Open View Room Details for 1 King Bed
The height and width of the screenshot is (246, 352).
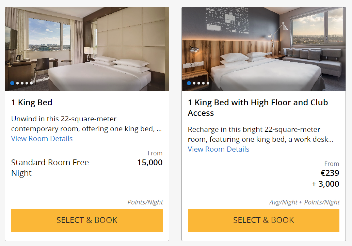tap(42, 139)
